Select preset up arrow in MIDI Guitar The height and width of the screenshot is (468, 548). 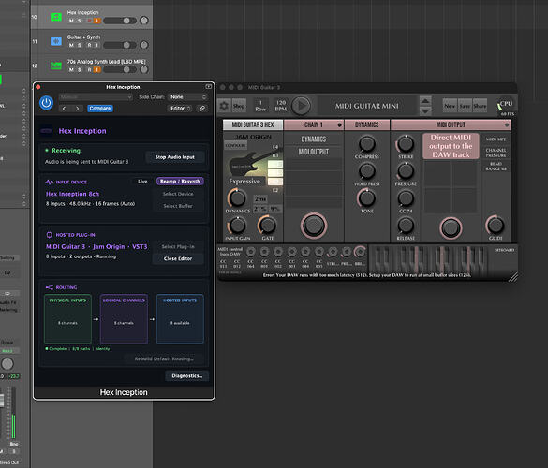point(425,101)
